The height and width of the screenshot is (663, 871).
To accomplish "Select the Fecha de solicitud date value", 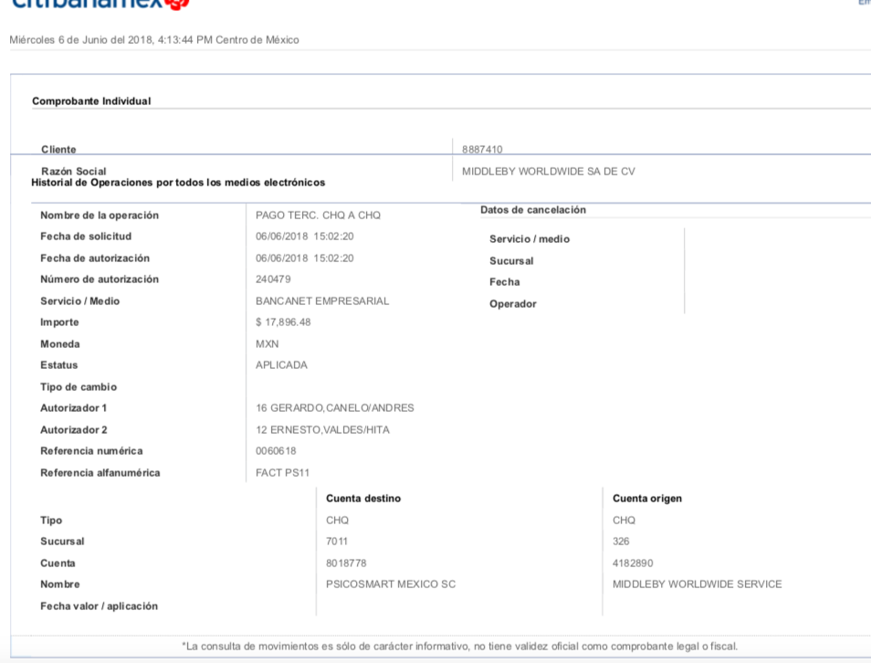I will 304,237.
